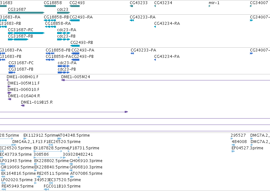
Task: Open the 309328 EST feature
Action: (x=70, y=154)
